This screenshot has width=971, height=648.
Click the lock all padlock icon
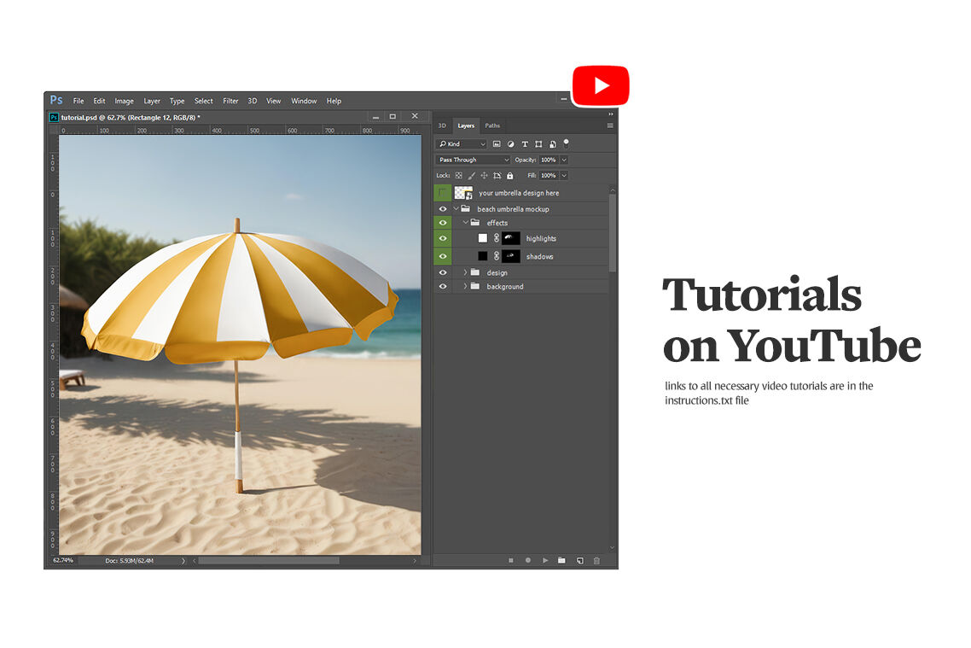[510, 176]
